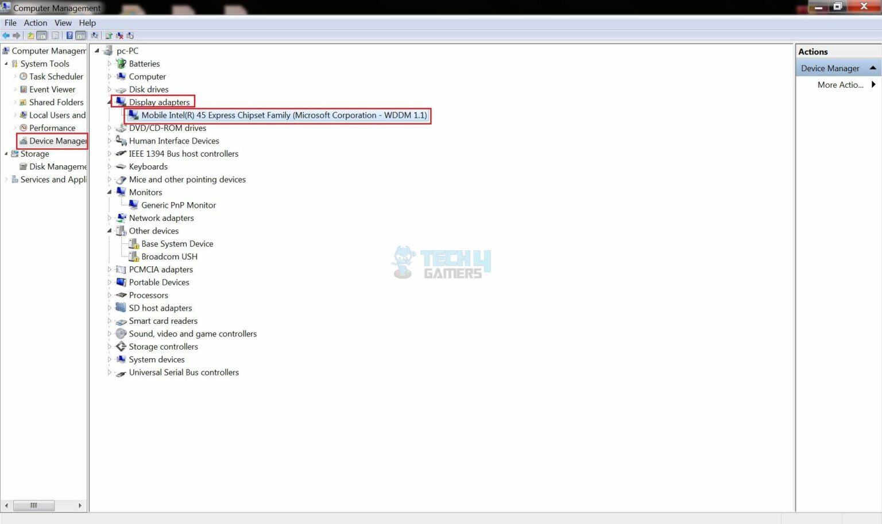Click the Update Driver Software toolbar icon
Screen dimensions: 882x524
click(109, 36)
